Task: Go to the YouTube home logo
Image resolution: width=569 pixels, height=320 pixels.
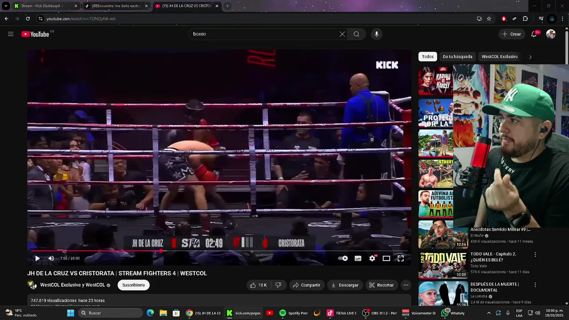Action: pyautogui.click(x=35, y=34)
